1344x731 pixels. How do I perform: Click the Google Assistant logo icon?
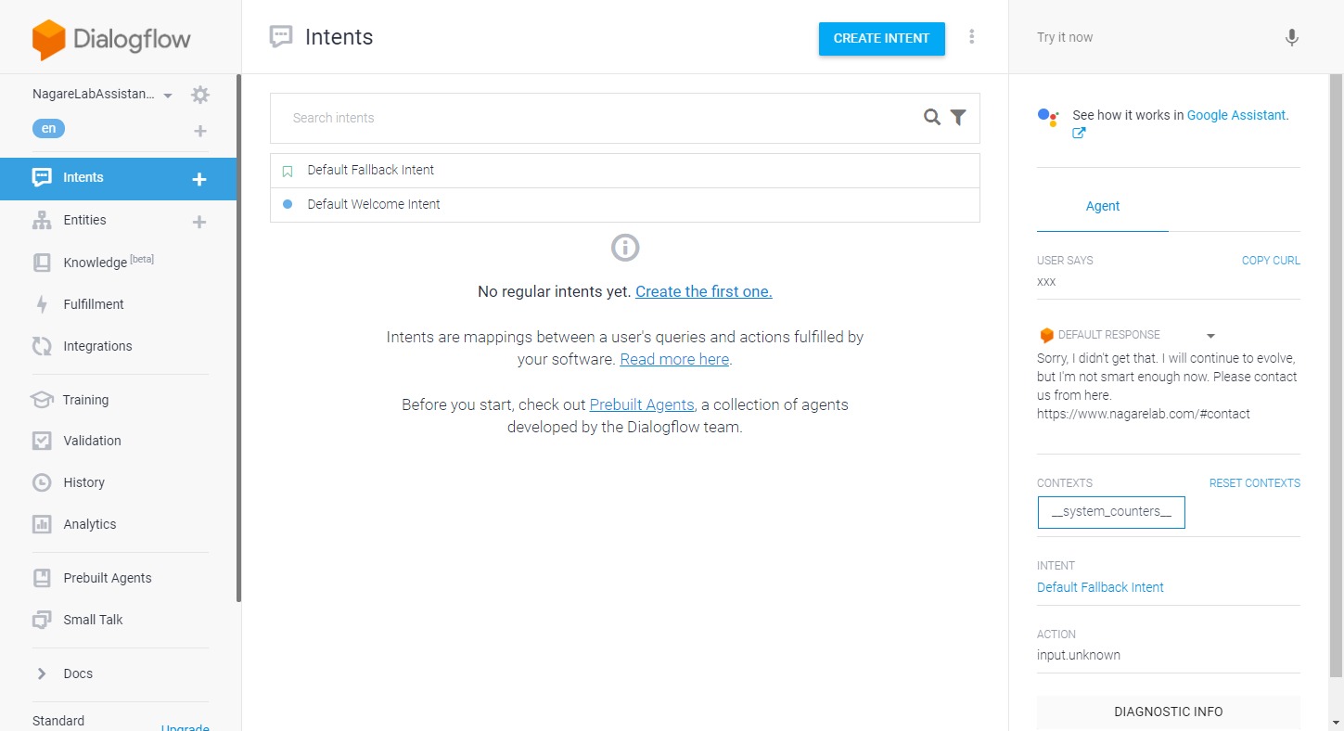pos(1048,117)
